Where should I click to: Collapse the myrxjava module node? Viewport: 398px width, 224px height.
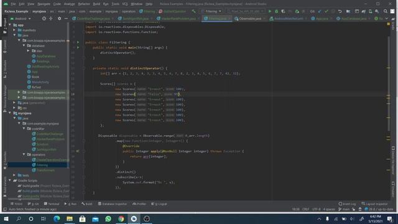click(10, 113)
